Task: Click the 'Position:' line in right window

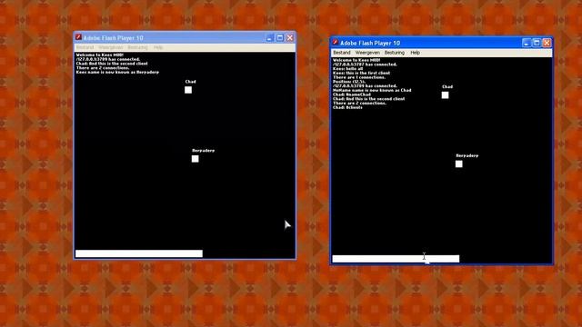Action: coord(349,82)
